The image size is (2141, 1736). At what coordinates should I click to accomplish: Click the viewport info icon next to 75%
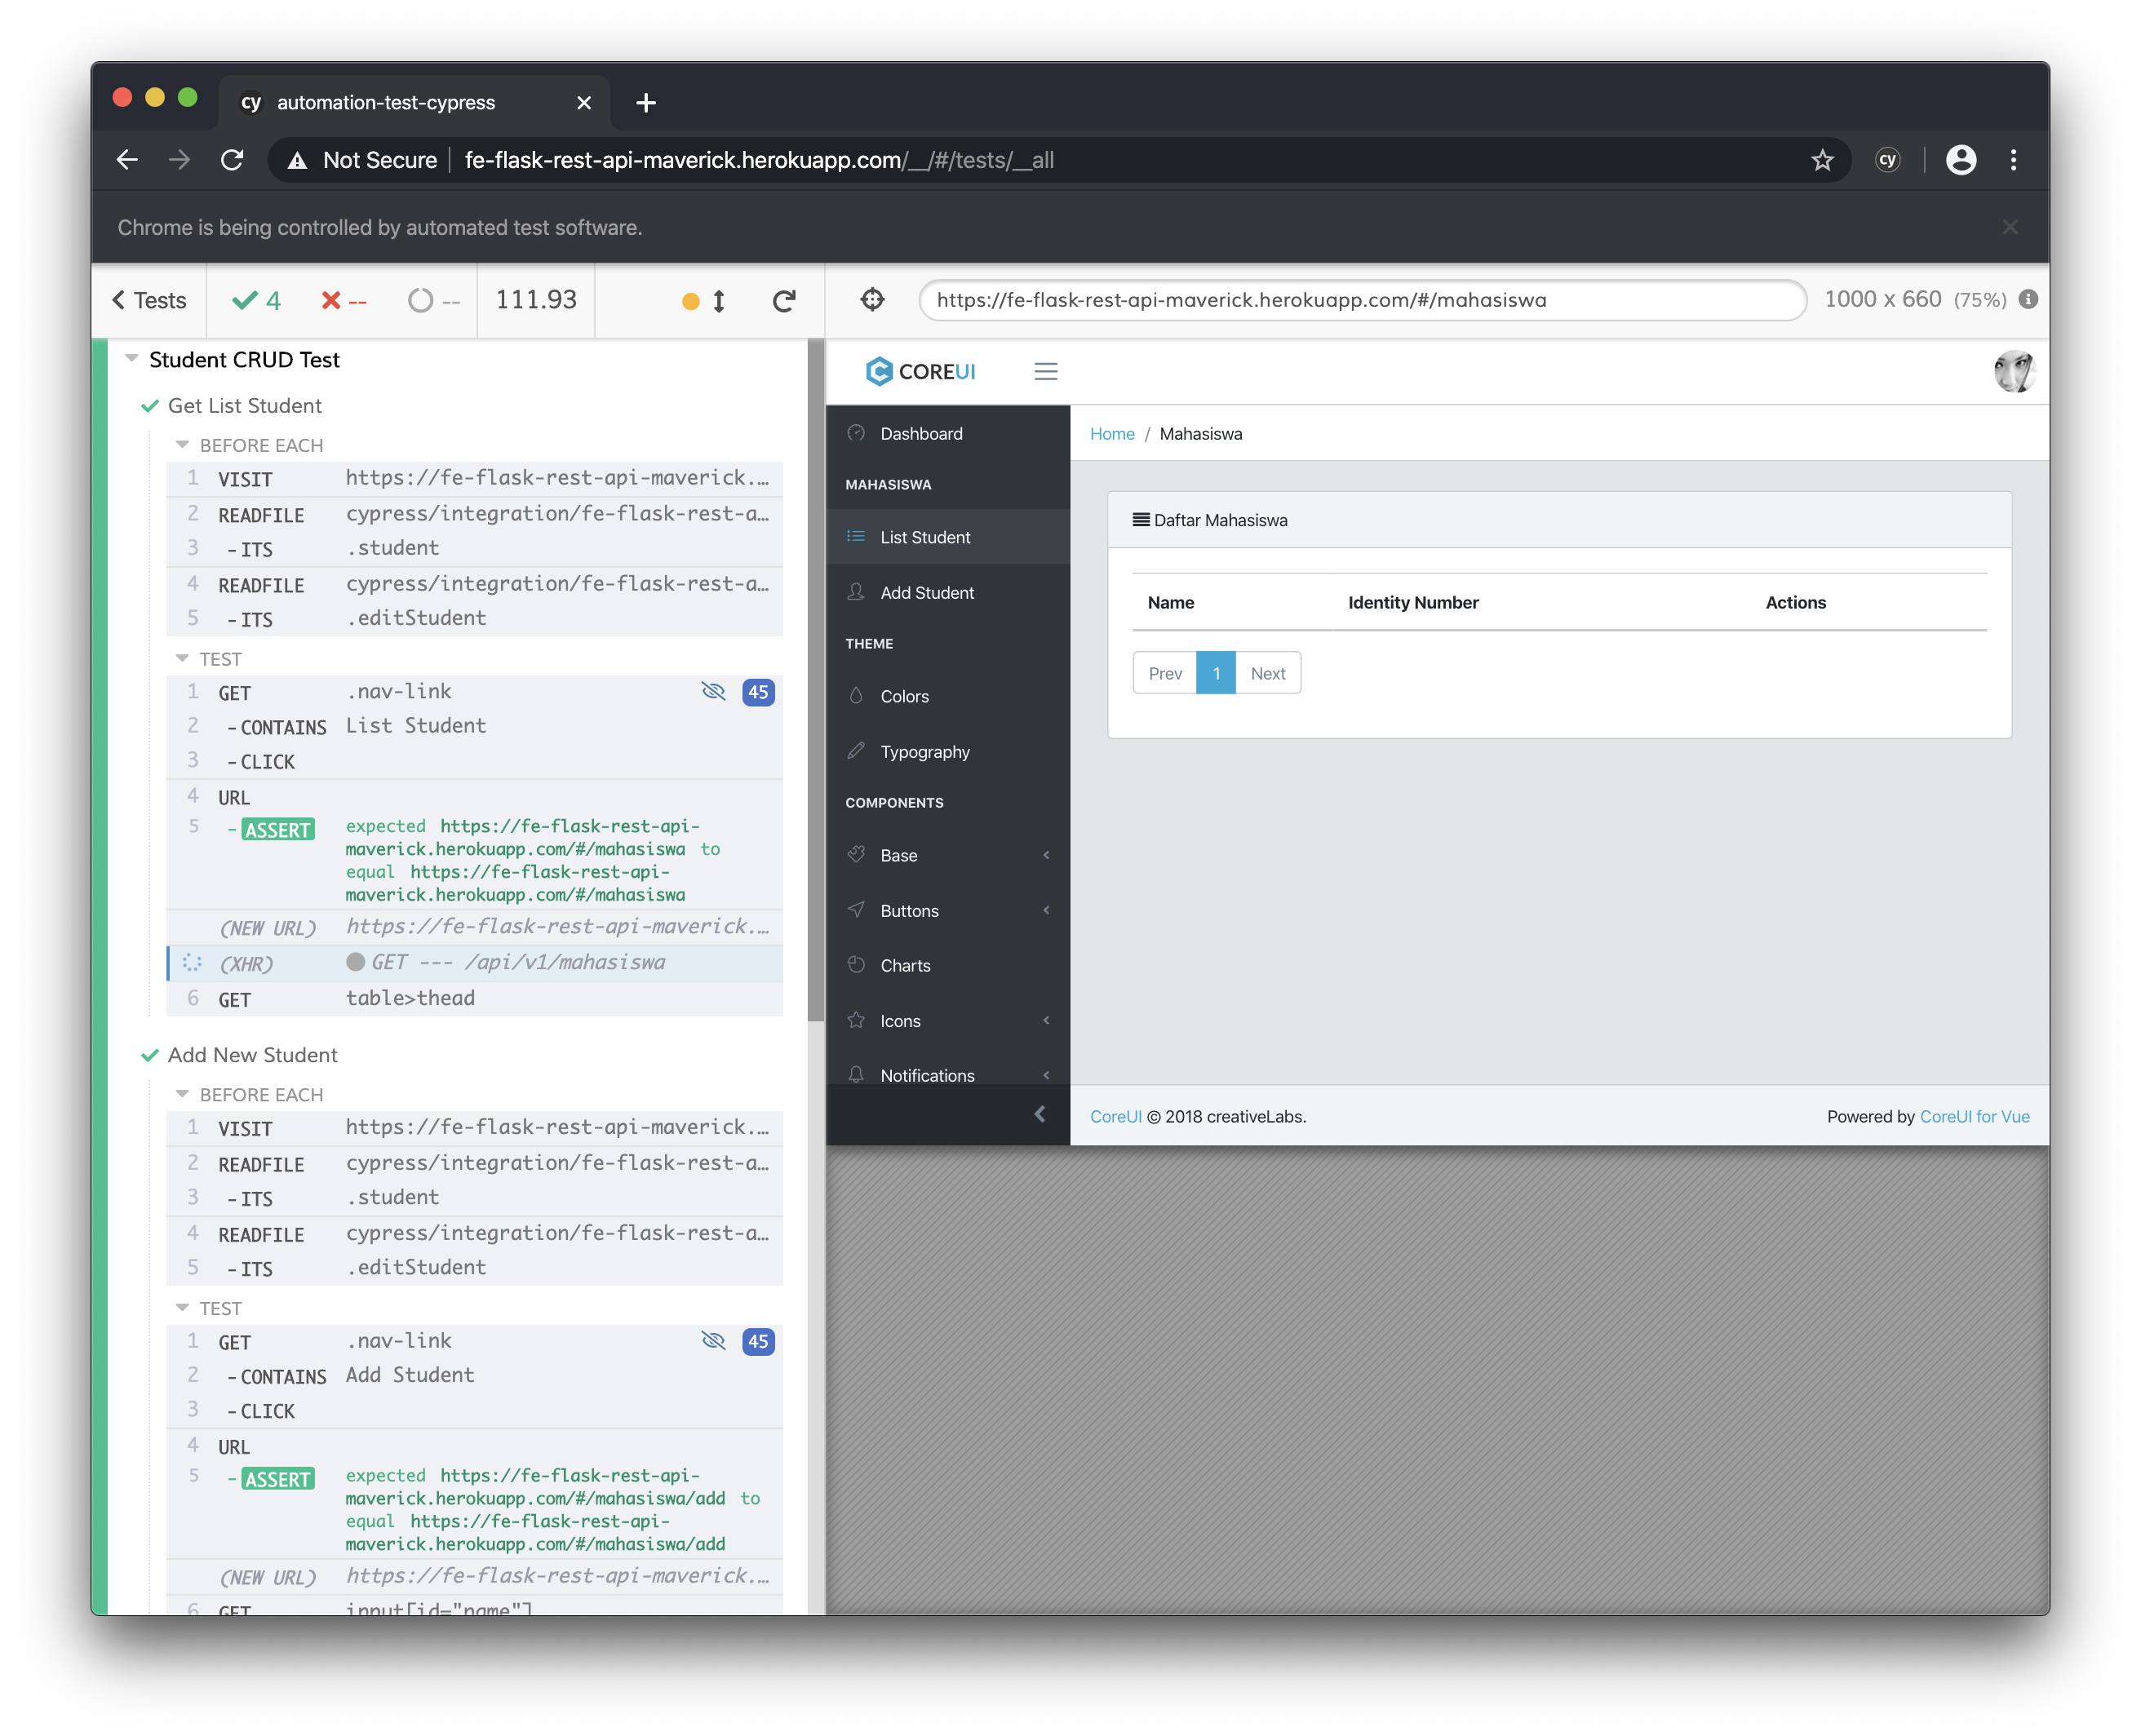click(x=2028, y=299)
